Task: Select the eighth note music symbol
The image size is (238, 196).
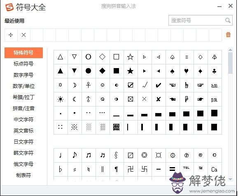Action: coord(75,155)
